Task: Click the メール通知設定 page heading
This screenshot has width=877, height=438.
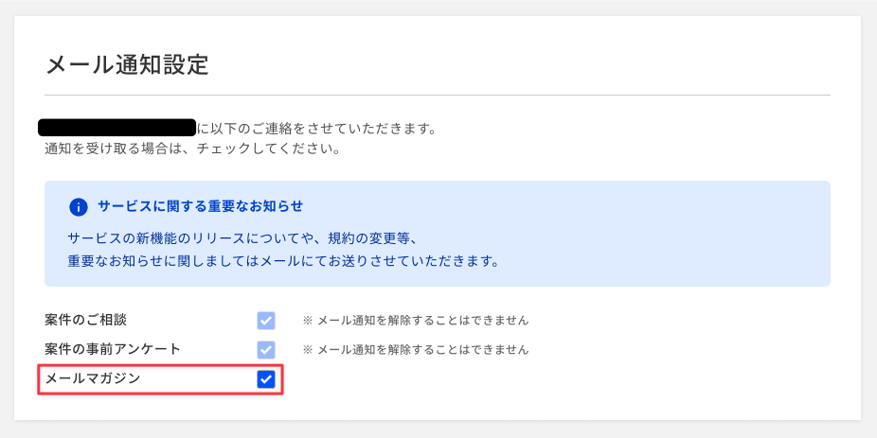Action: click(x=127, y=65)
